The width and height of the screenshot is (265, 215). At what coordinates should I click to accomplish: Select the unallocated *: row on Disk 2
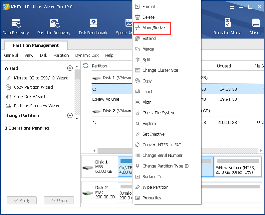coord(112,123)
